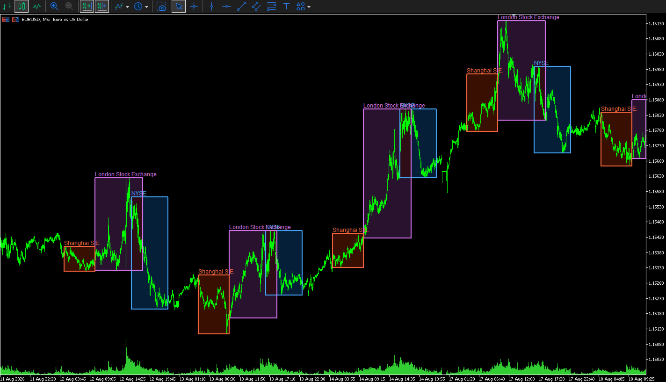Click the 14 Aug 09:15 time label
Viewport: 666px width, 382px height.
click(372, 379)
